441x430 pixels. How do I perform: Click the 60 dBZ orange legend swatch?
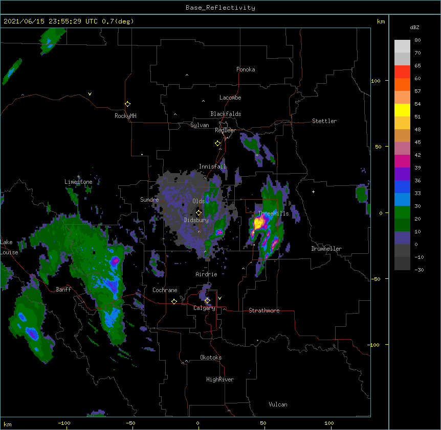(x=402, y=84)
